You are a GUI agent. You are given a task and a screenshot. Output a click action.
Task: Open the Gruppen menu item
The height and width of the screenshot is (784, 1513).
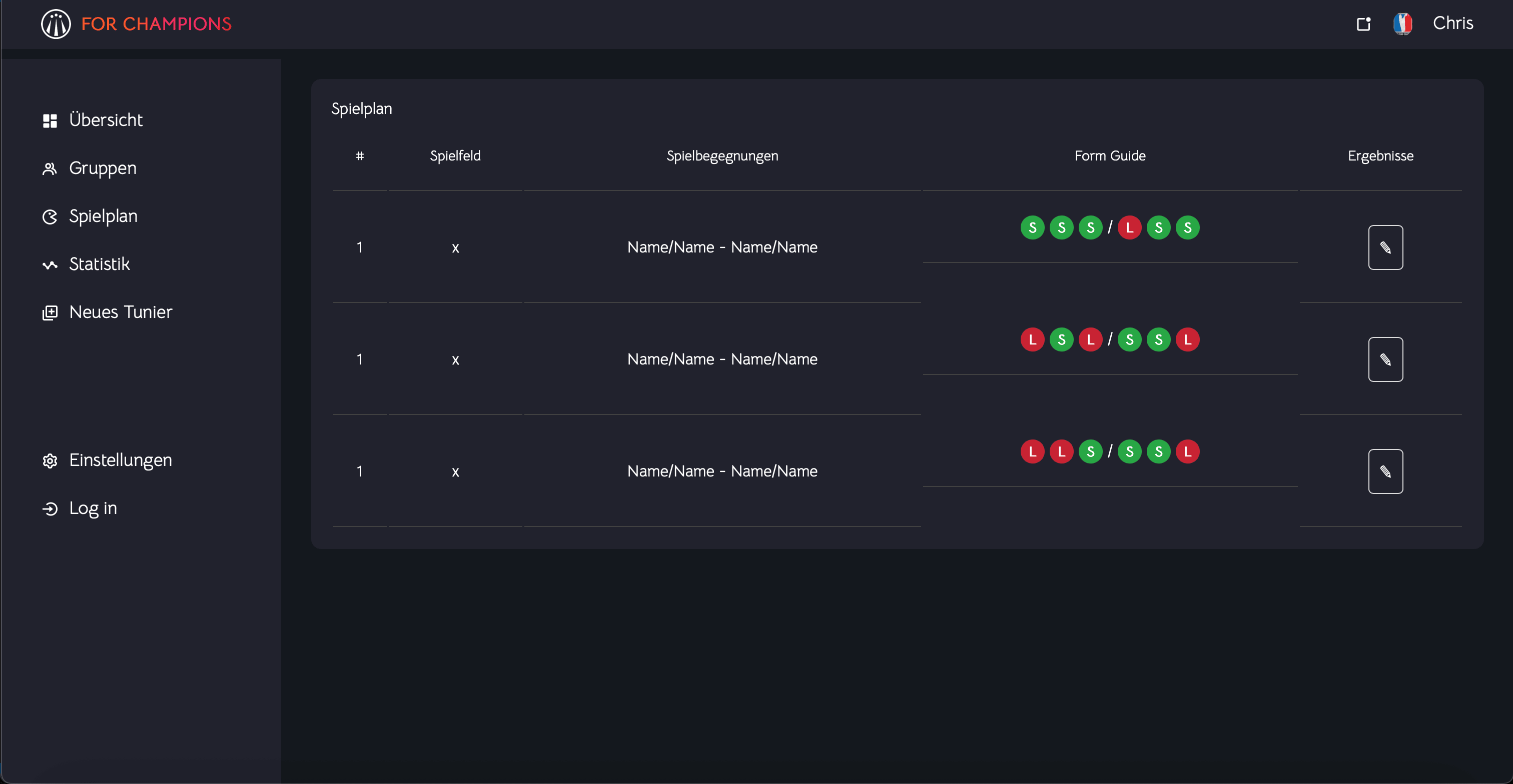click(103, 168)
